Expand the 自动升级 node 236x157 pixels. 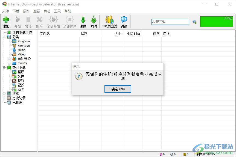pyautogui.click(x=9, y=59)
